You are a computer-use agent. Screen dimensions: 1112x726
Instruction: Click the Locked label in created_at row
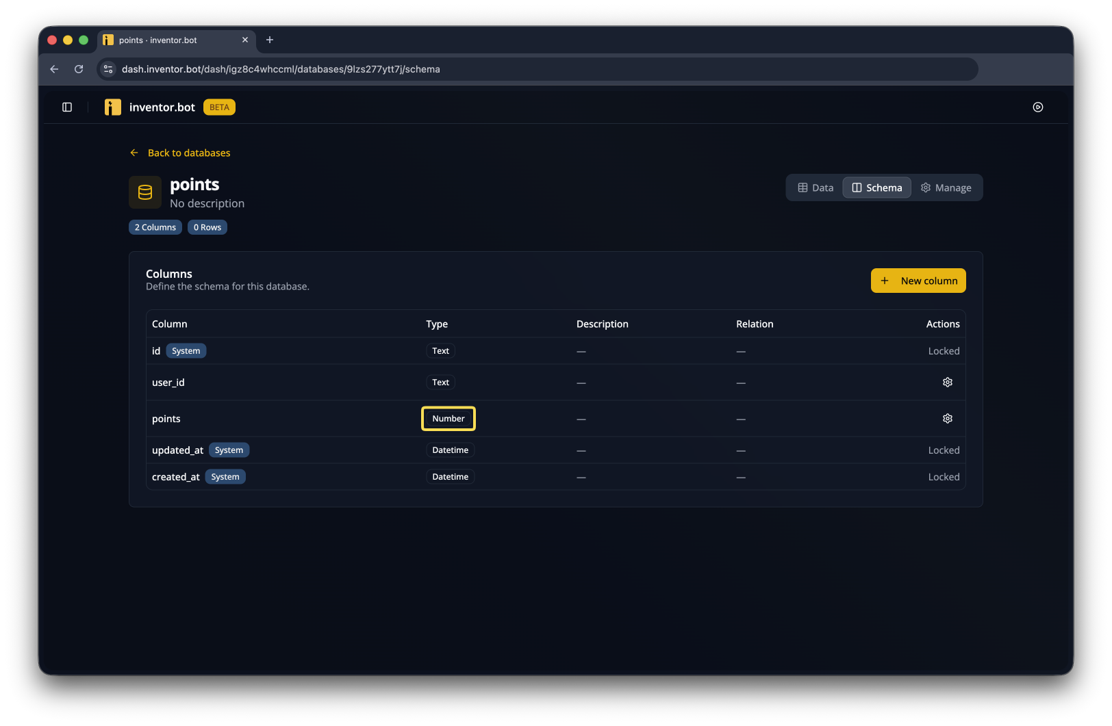click(x=944, y=477)
